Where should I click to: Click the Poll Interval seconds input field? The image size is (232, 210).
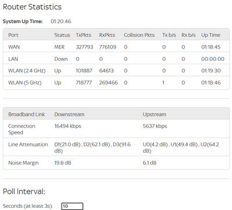coord(72,206)
